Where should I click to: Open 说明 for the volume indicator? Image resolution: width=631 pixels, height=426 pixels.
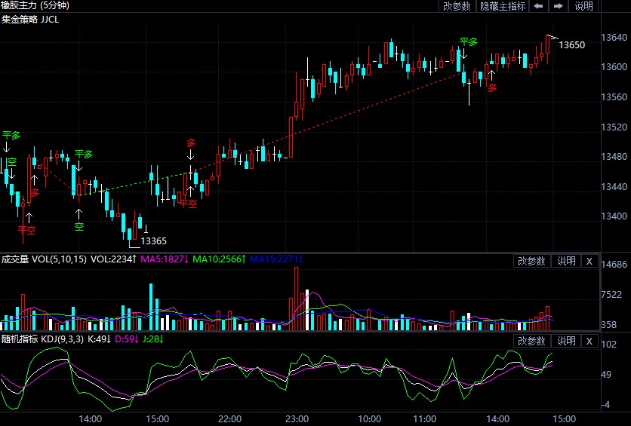point(566,261)
